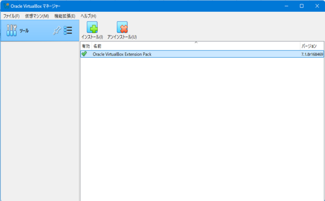Click the sort indicator arrow above 名前 column
325x201 pixels.
click(x=196, y=42)
